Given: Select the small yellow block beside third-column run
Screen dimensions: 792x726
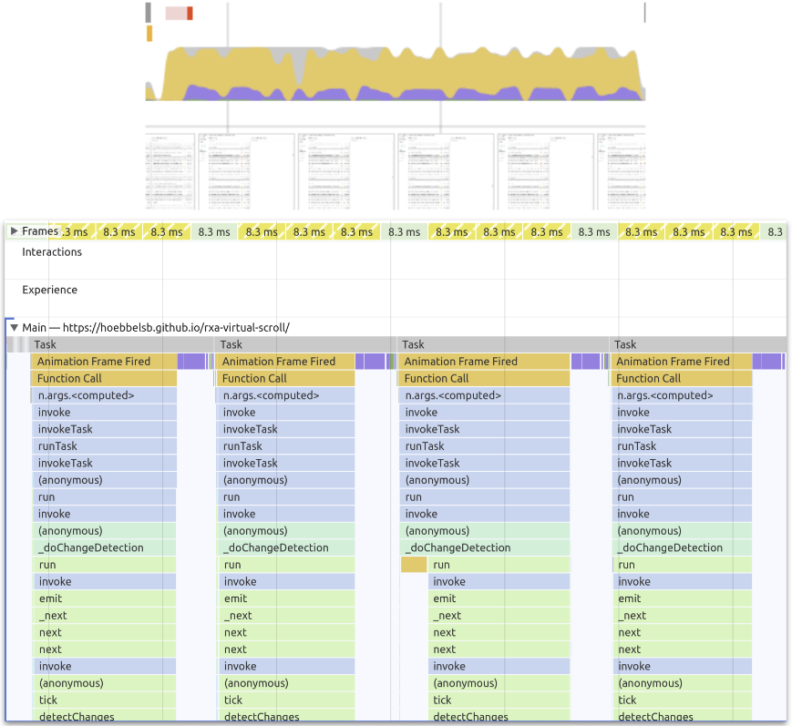Looking at the screenshot, I should click(x=414, y=565).
